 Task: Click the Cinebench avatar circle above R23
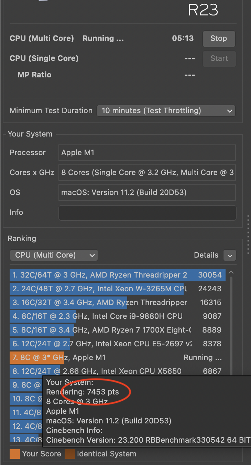click(42, 2)
